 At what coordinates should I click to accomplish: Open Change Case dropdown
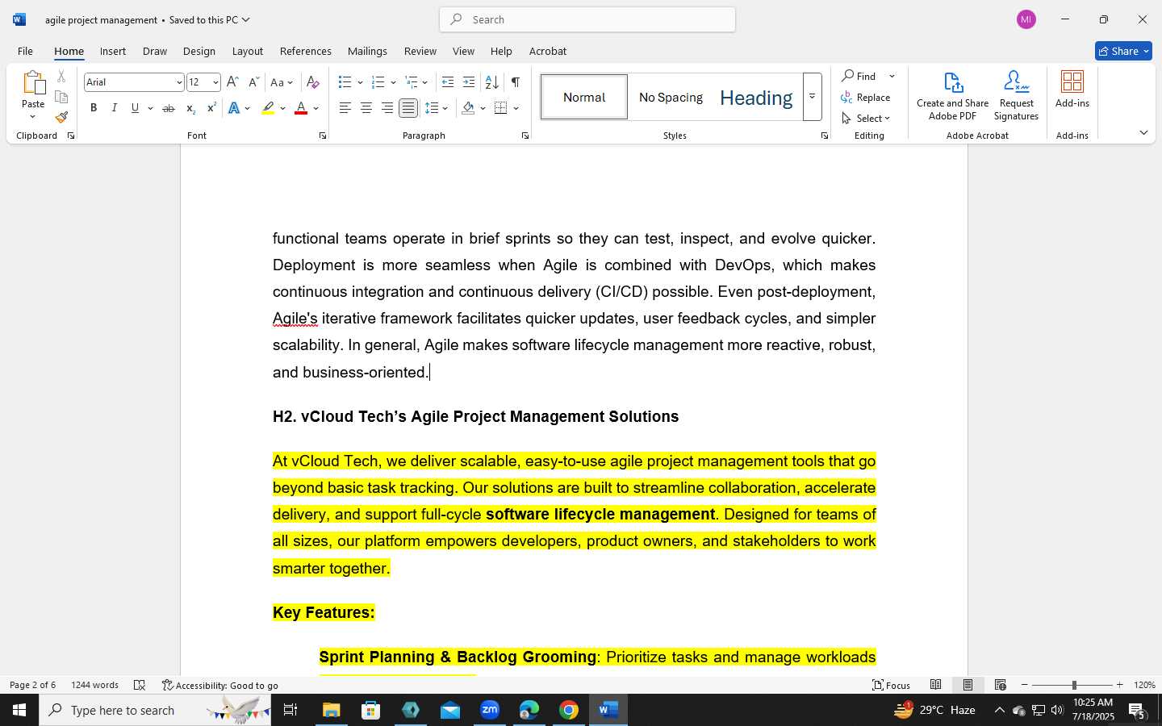pos(282,82)
